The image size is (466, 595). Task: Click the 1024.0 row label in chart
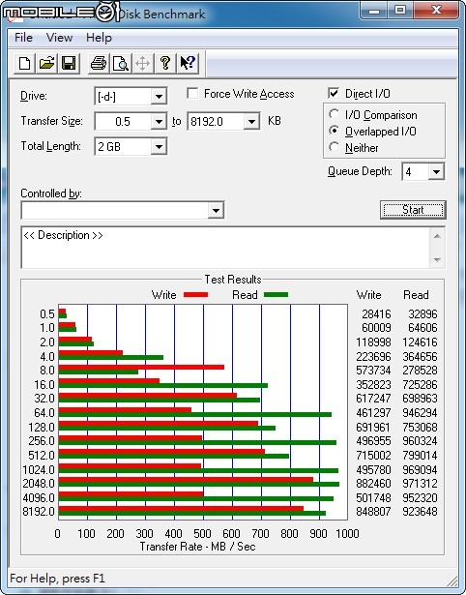point(39,470)
